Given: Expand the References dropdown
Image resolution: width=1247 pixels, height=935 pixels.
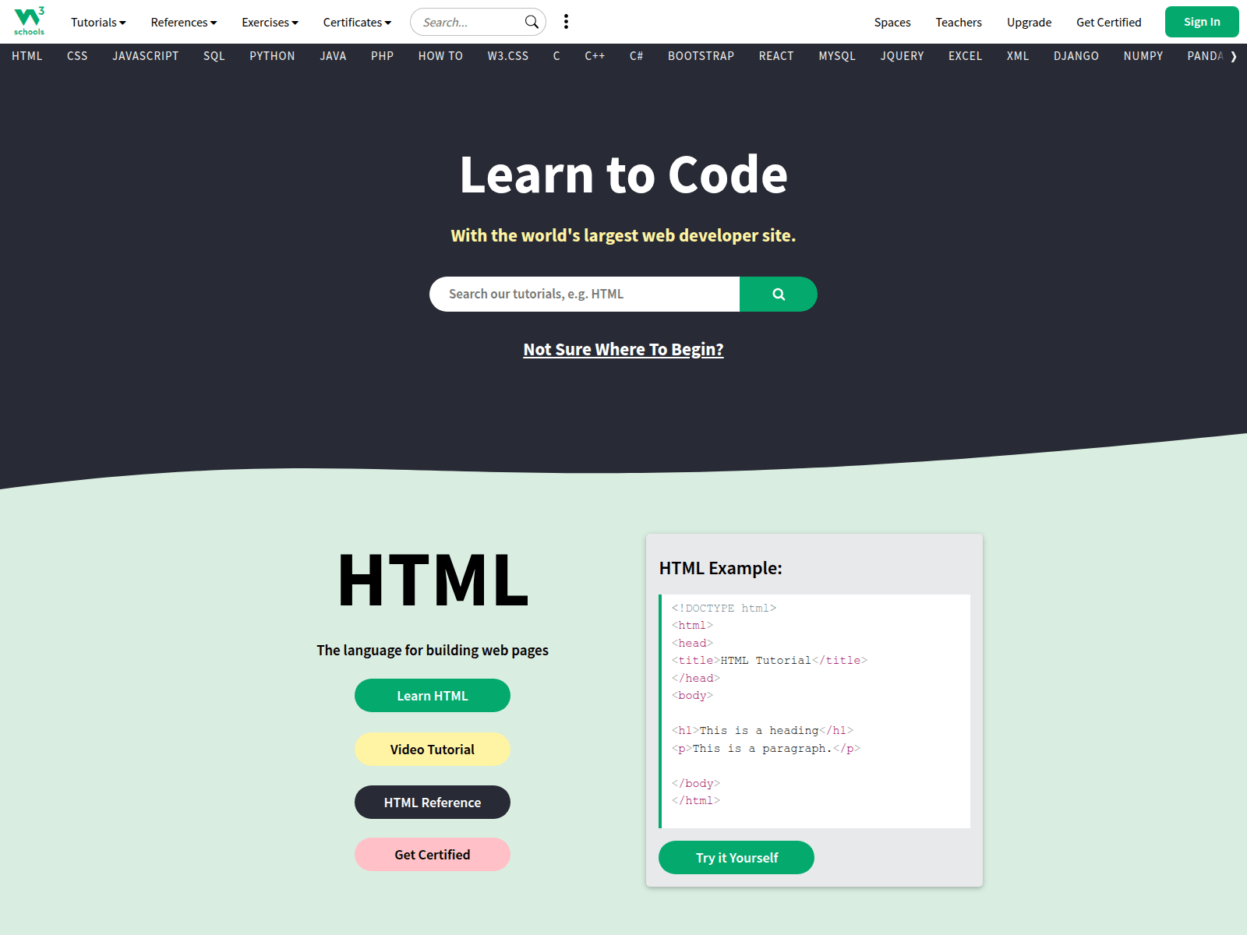Looking at the screenshot, I should point(184,23).
